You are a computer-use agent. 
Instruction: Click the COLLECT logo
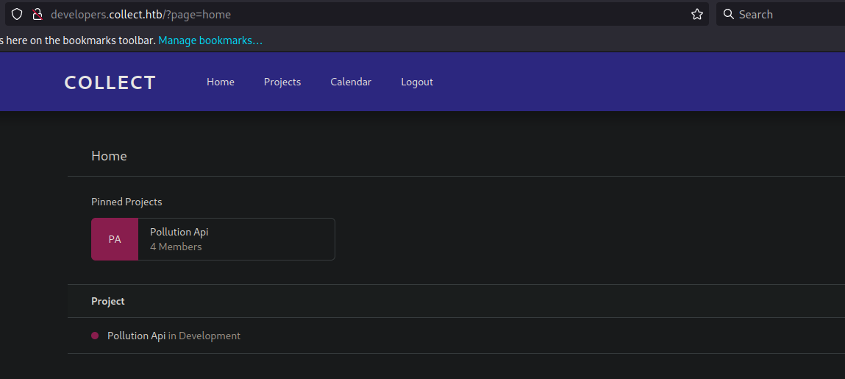click(110, 82)
